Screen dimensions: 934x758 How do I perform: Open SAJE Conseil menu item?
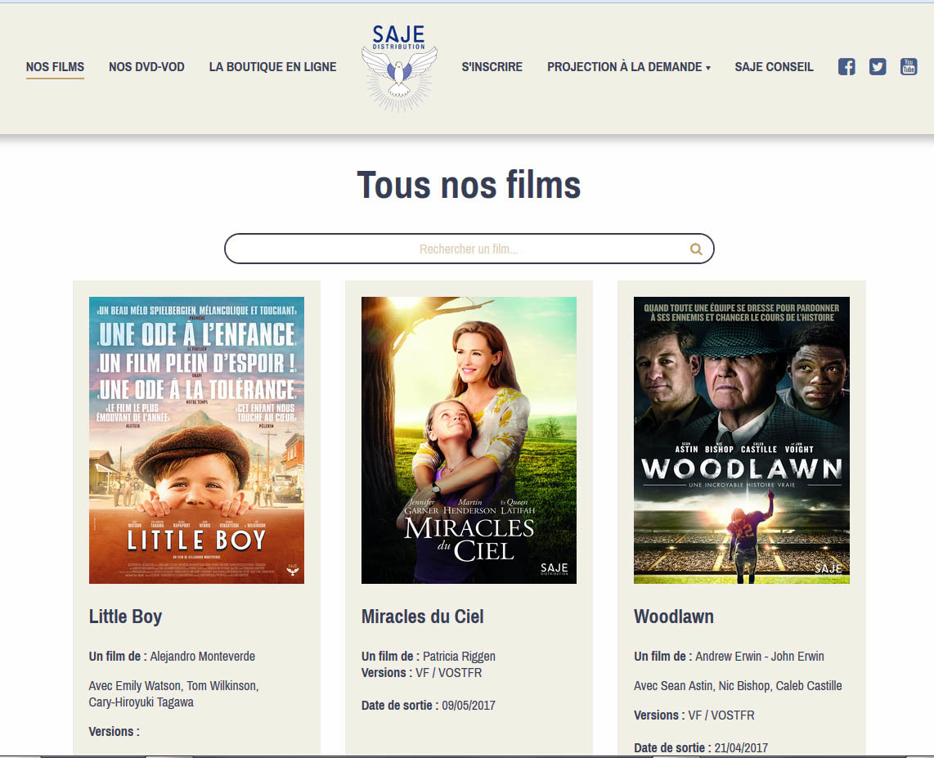pos(774,67)
